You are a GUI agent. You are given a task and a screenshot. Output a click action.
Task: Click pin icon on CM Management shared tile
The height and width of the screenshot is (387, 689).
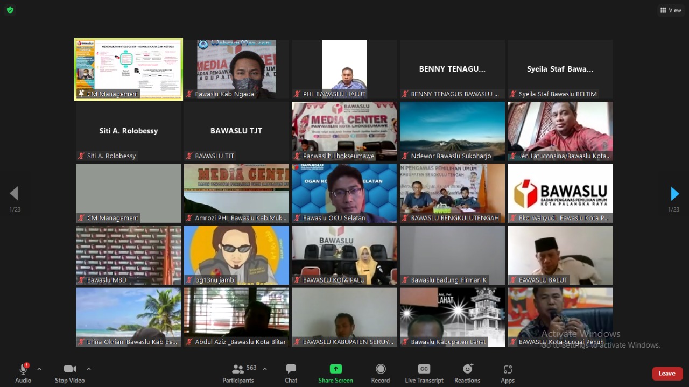(x=81, y=94)
